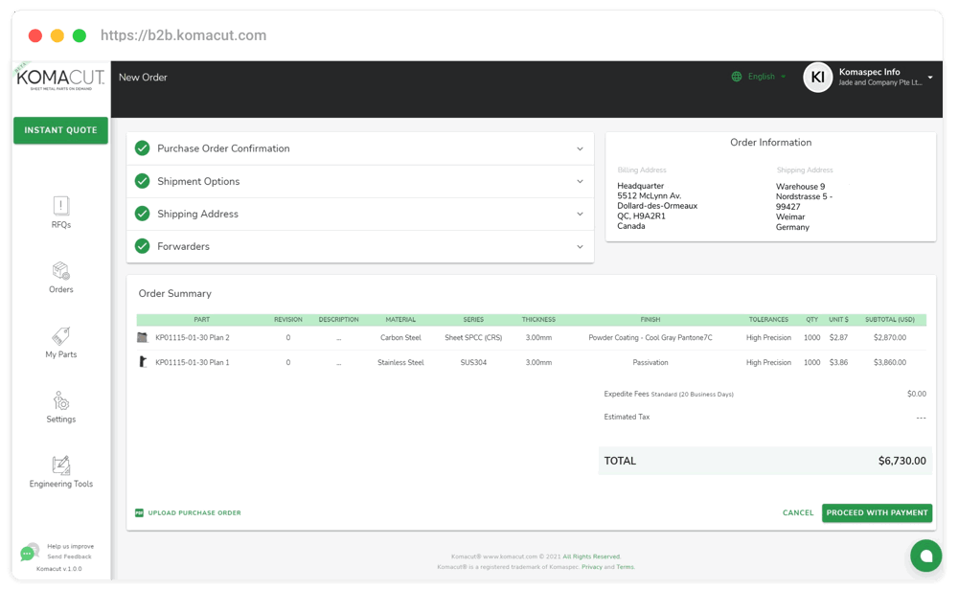Cancel the new order
This screenshot has width=958, height=590.
[798, 513]
